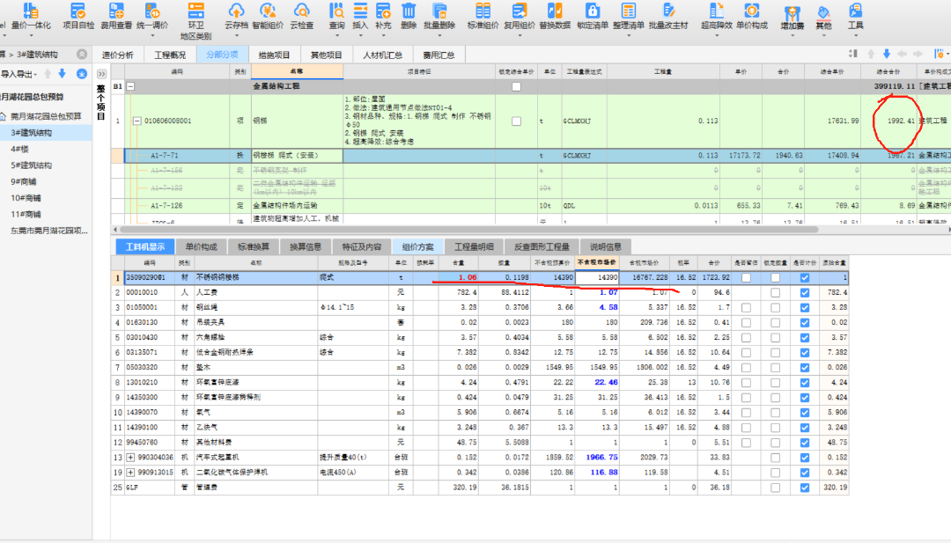Click the 批量删除 batch delete icon
This screenshot has height=543, width=951.
pos(439,11)
